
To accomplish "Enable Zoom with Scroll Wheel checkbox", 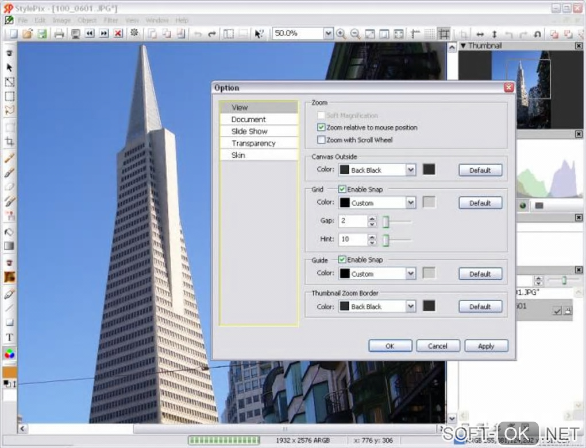I will coord(321,140).
